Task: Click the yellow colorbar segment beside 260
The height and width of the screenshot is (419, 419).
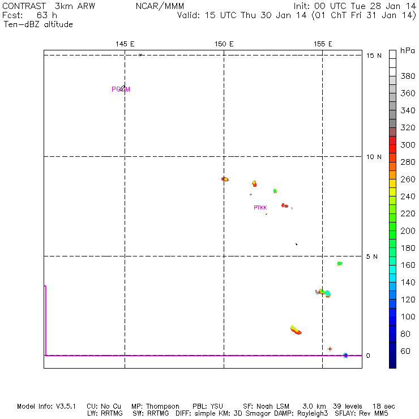Action: pos(392,183)
